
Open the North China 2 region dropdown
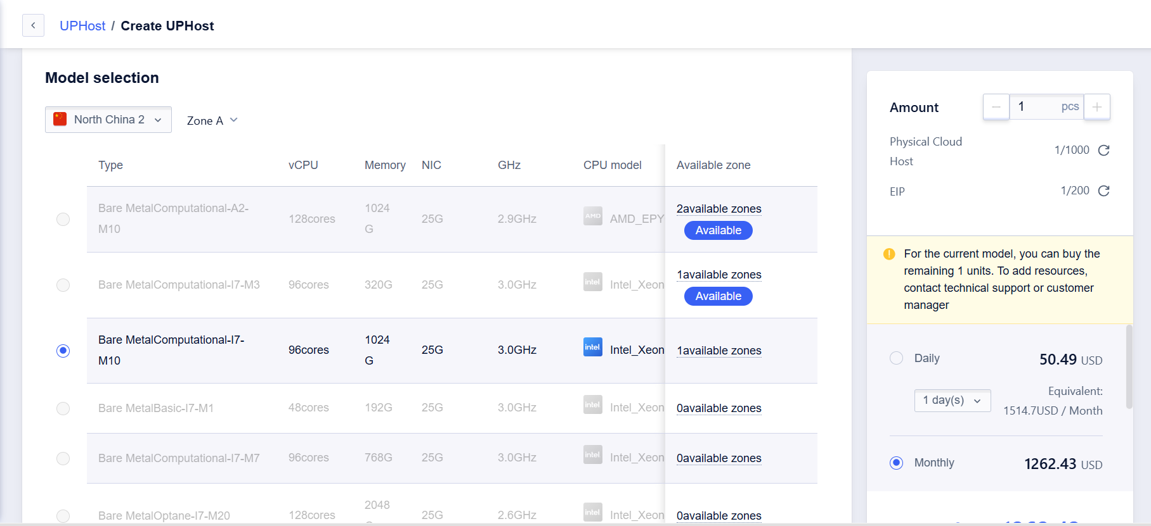tap(108, 120)
